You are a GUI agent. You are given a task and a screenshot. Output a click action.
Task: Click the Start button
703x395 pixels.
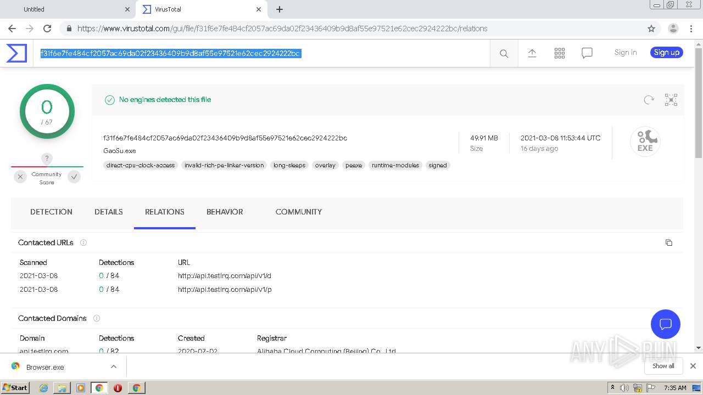[15, 388]
